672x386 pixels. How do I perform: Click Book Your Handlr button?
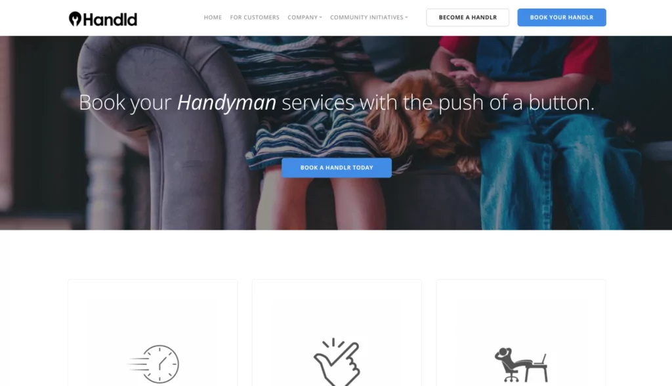pyautogui.click(x=562, y=18)
